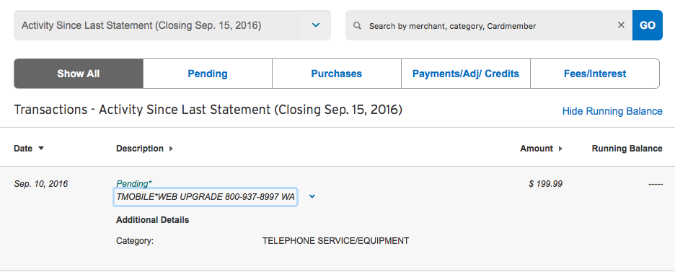The image size is (675, 277).
Task: Toggle the Date column sort arrow
Action: coord(41,149)
